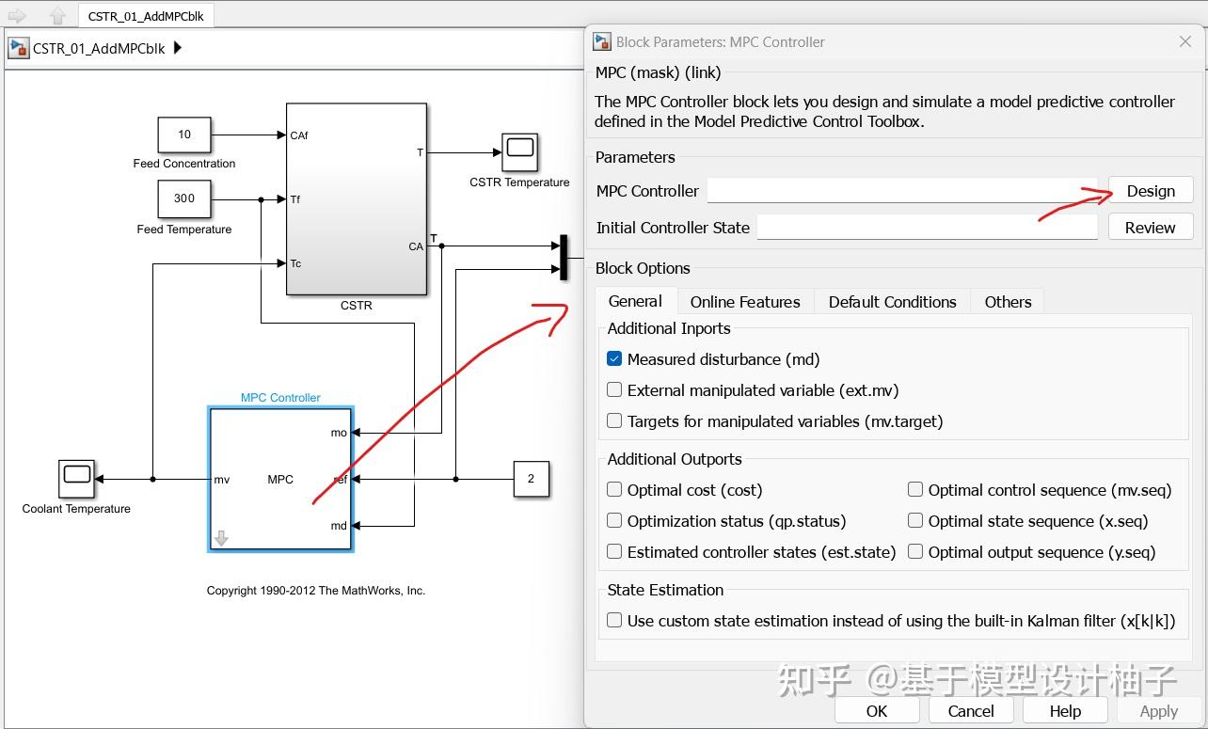Click the Mux block merging the signals

tap(562, 259)
